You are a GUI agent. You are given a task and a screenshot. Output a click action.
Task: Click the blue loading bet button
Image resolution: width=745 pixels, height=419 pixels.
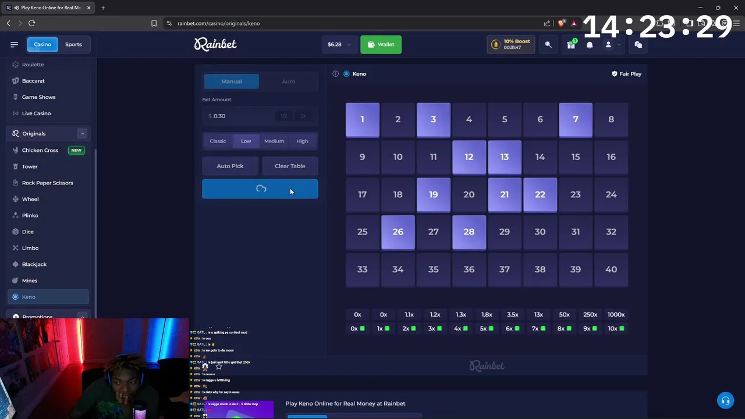click(x=260, y=189)
